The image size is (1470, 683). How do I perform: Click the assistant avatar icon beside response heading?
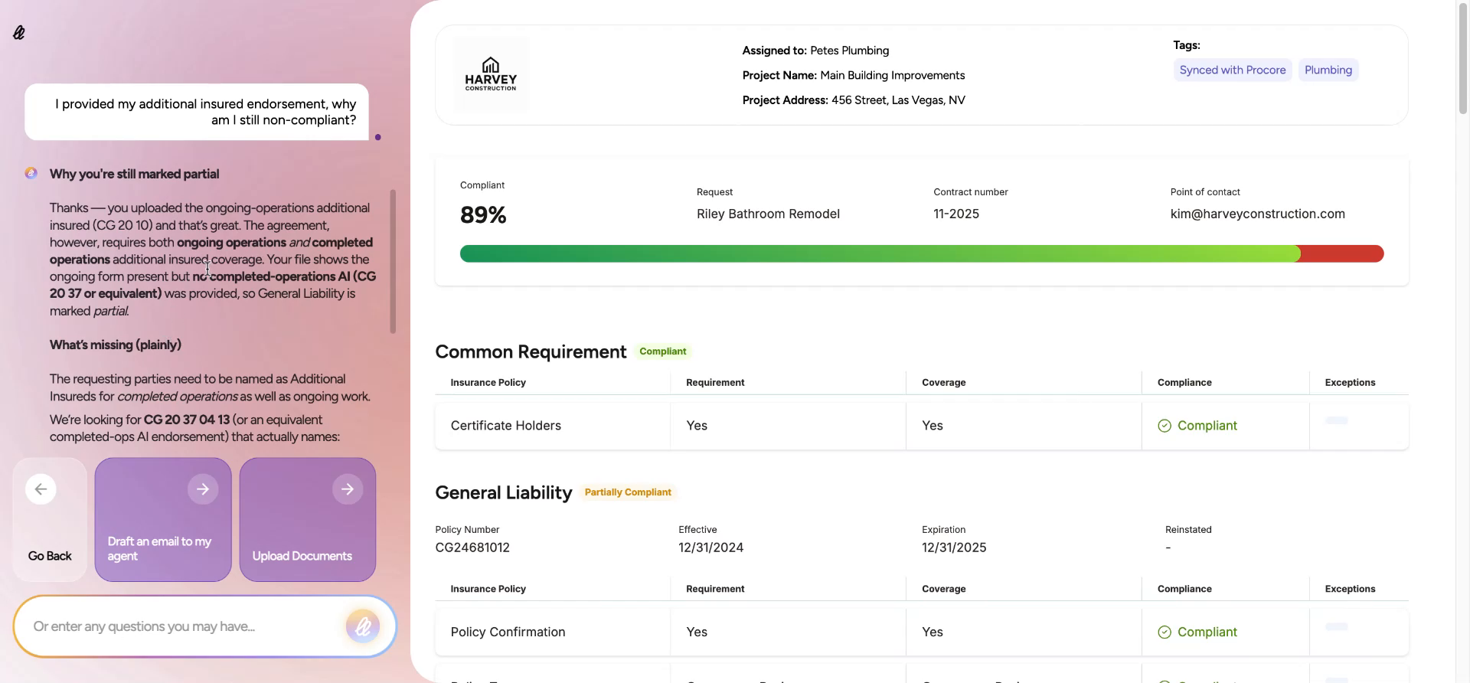(x=31, y=174)
